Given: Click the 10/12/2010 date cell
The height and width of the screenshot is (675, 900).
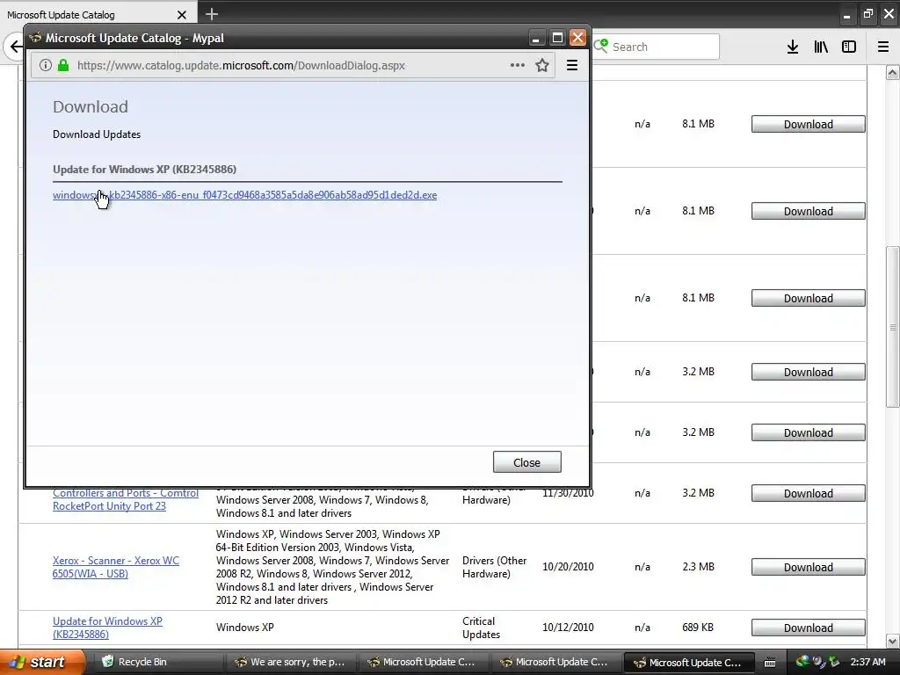Looking at the screenshot, I should (568, 628).
